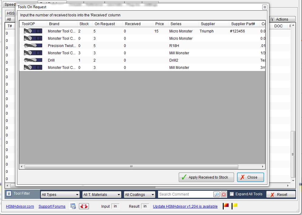Click the drill icon in the Drill2 row

pyautogui.click(x=33, y=60)
